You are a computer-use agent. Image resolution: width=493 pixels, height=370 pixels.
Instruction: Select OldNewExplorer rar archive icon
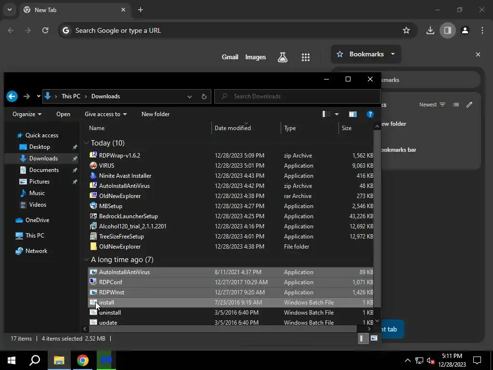(x=93, y=196)
